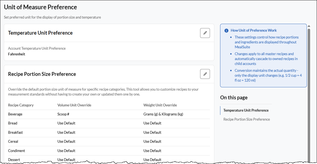The height and width of the screenshot is (164, 317).
Task: Jump to Recipe Portion Size Preference in On this page
Action: (x=246, y=119)
